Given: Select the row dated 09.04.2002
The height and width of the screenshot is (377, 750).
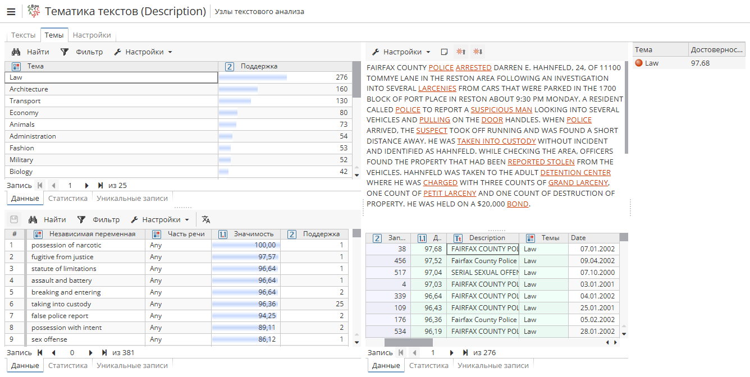Looking at the screenshot, I should tap(493, 261).
